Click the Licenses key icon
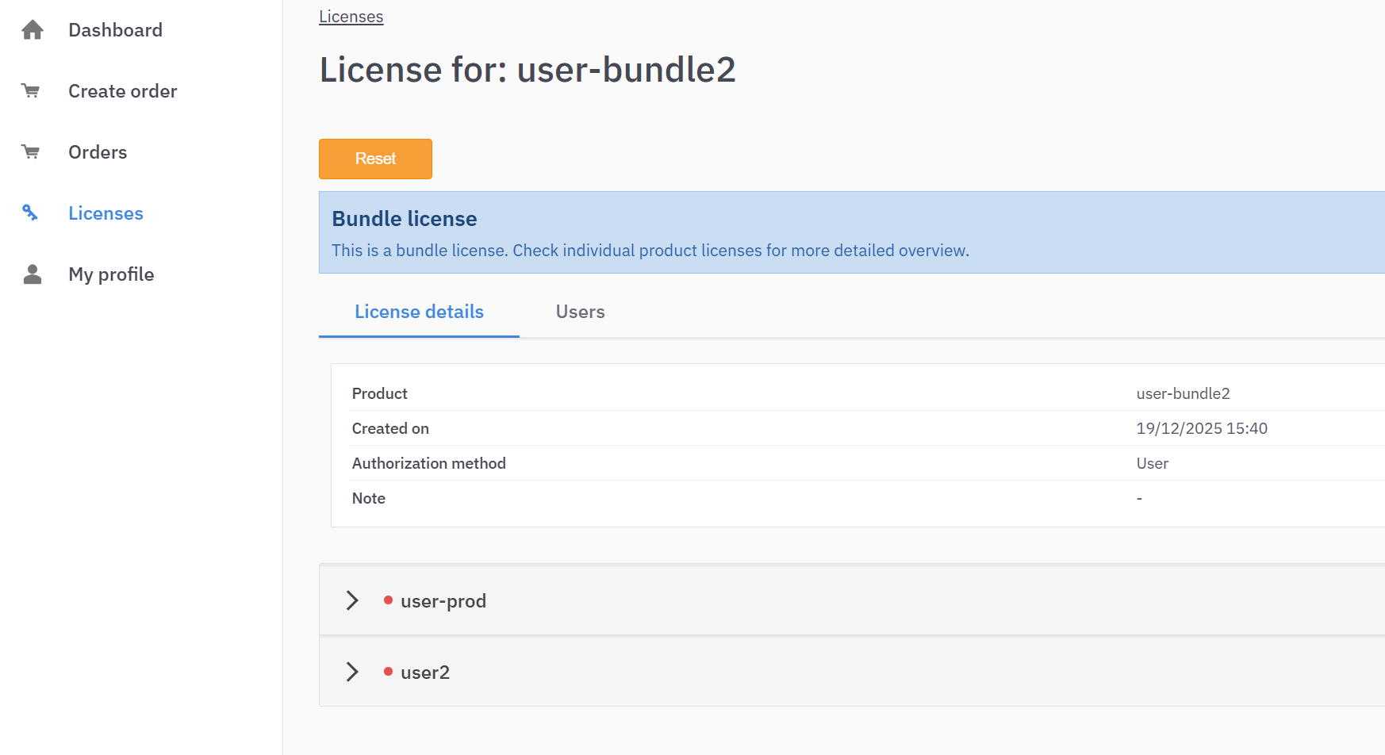Screen dimensions: 1385x755 click(30, 213)
